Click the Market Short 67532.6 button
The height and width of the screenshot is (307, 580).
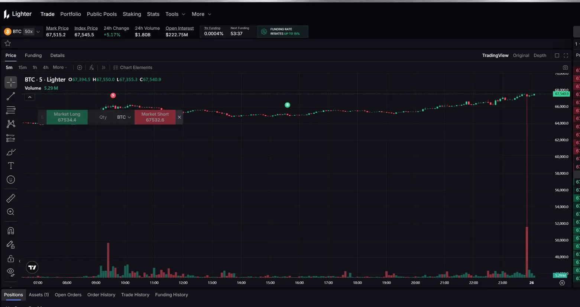pyautogui.click(x=155, y=117)
